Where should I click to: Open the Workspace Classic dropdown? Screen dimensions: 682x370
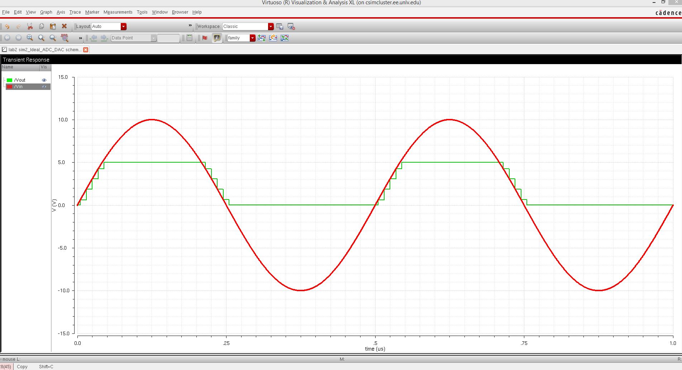coord(271,26)
